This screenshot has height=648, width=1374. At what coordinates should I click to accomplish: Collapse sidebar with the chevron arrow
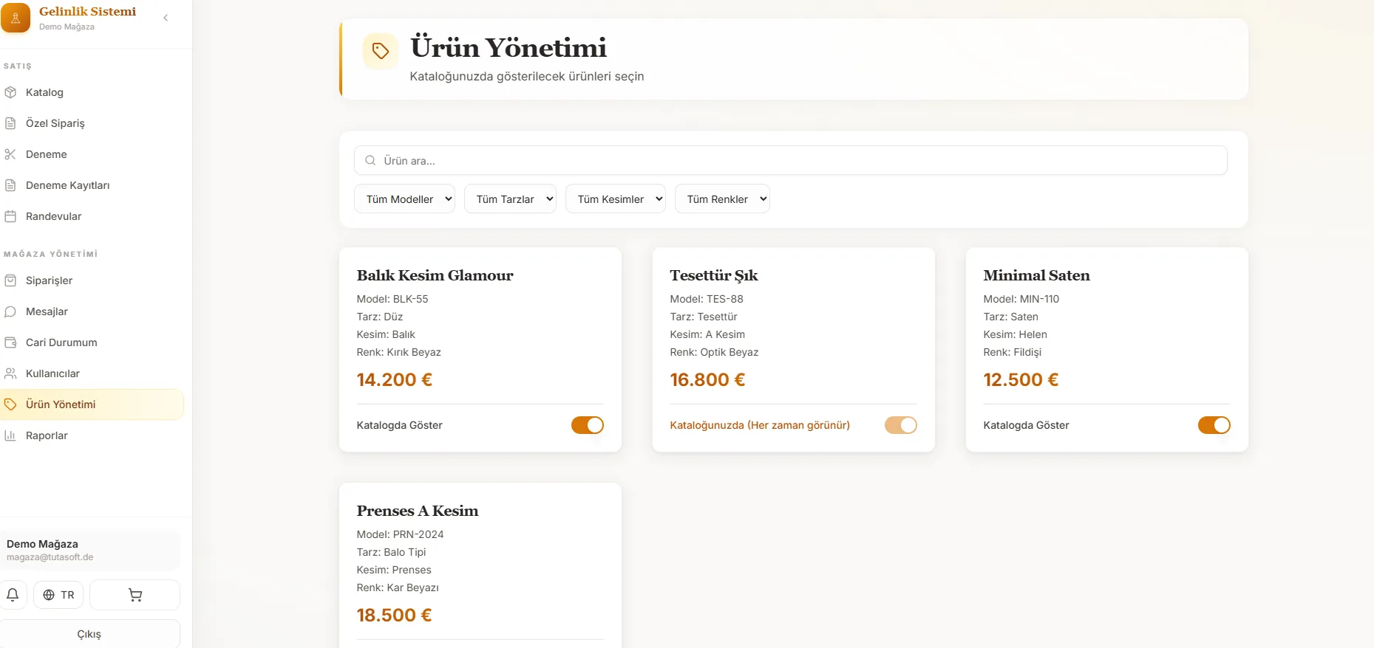coord(166,18)
